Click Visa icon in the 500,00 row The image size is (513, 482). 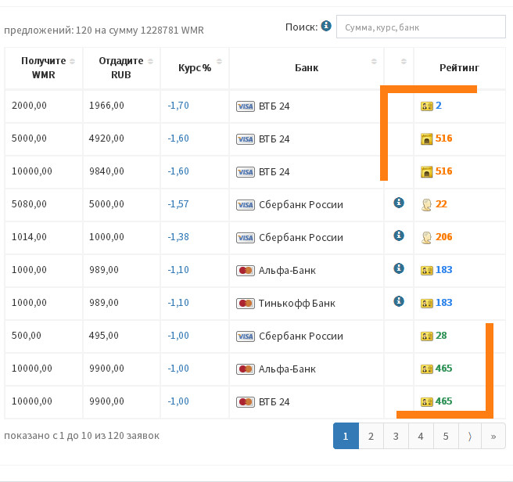246,336
